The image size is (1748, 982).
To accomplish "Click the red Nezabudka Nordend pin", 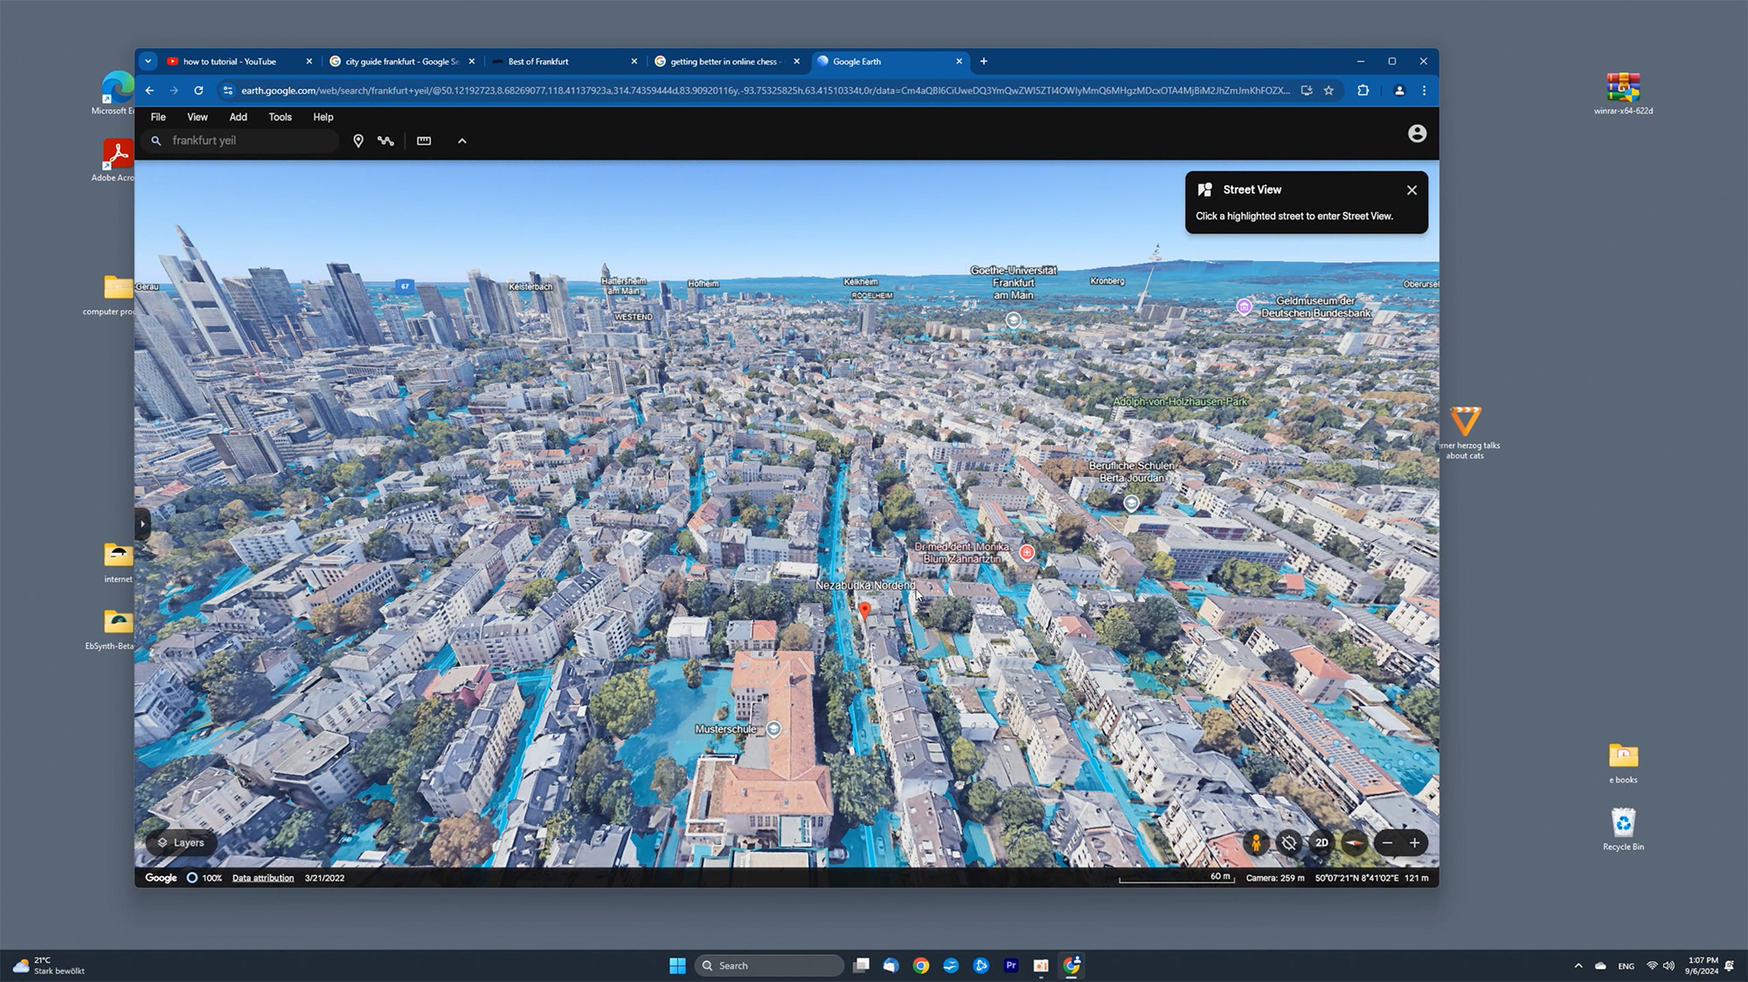I will point(864,610).
